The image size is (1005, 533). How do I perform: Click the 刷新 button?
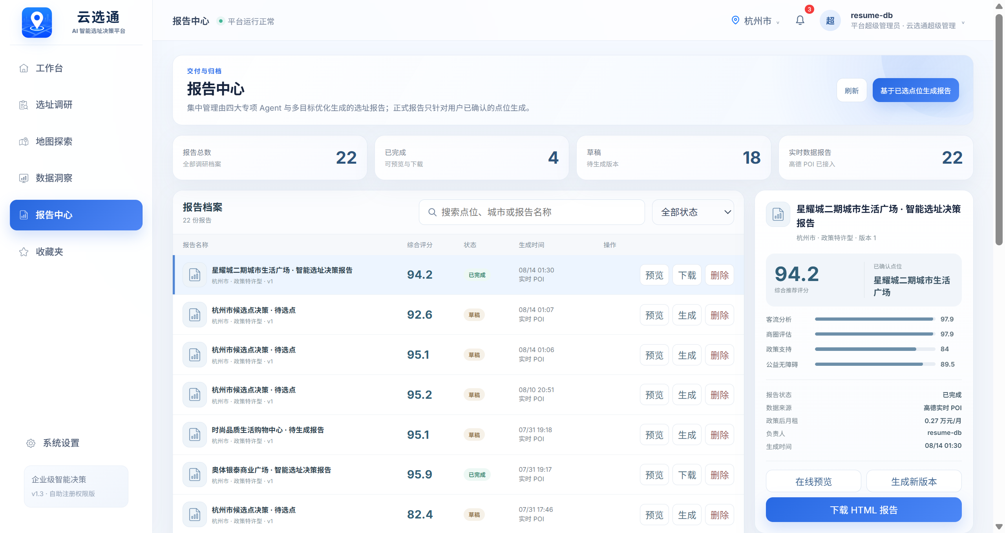click(x=852, y=91)
